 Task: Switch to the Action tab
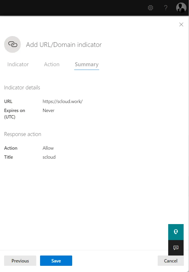point(52,64)
